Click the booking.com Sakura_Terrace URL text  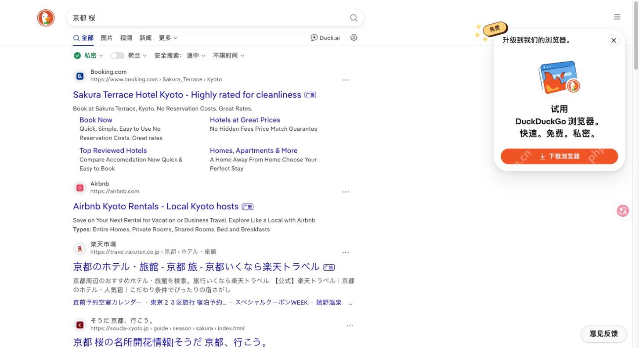[x=156, y=79]
